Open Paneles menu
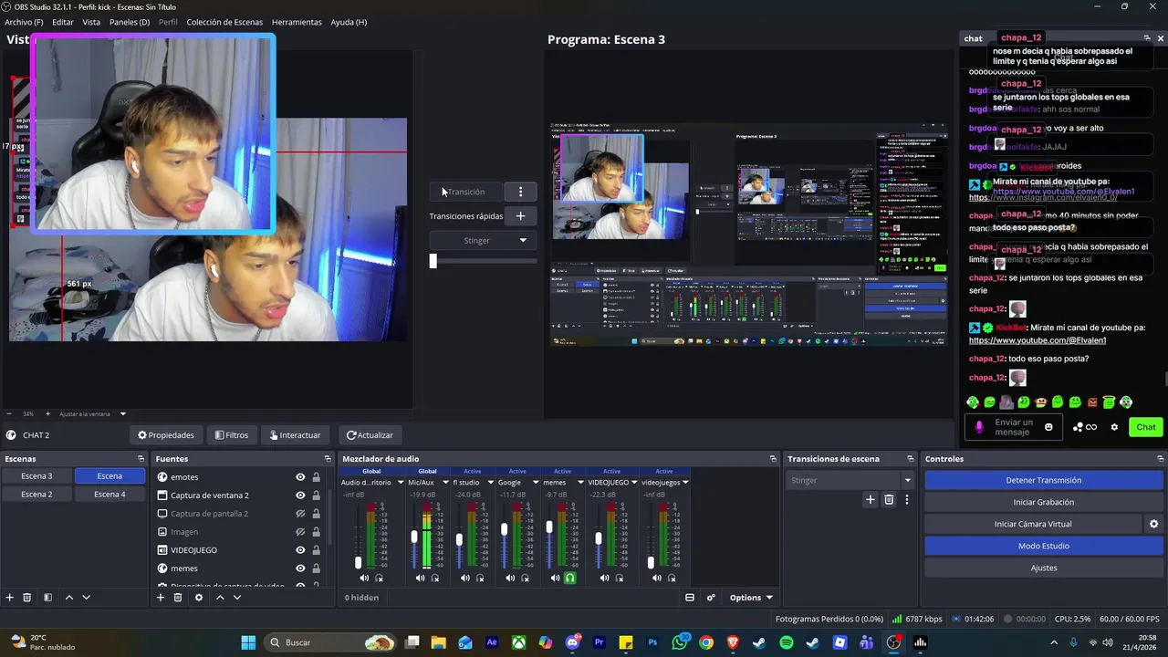Image resolution: width=1168 pixels, height=657 pixels. (x=130, y=22)
